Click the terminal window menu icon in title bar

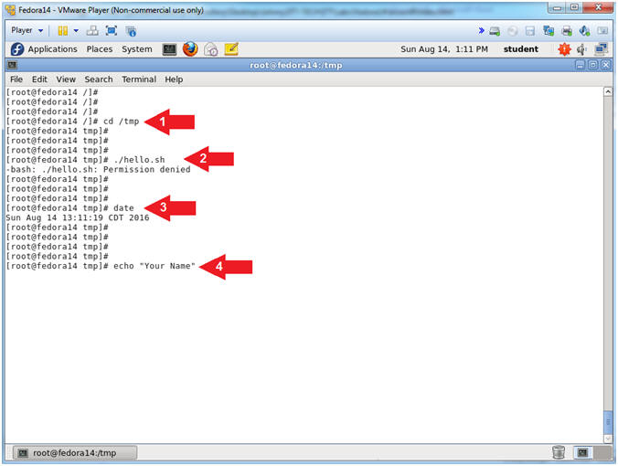pyautogui.click(x=12, y=65)
